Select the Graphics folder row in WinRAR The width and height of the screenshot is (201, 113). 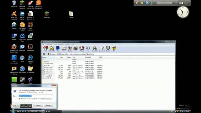pyautogui.click(x=73, y=62)
